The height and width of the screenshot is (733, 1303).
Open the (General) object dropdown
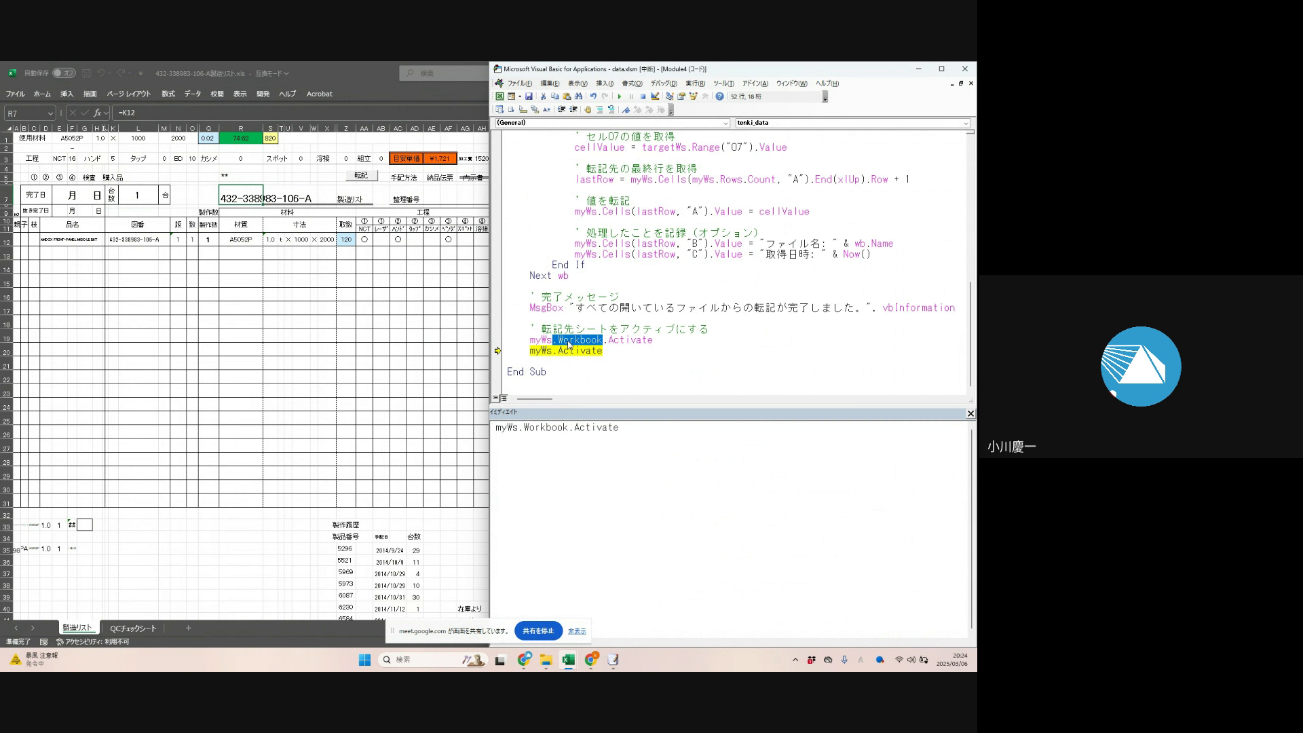[725, 123]
